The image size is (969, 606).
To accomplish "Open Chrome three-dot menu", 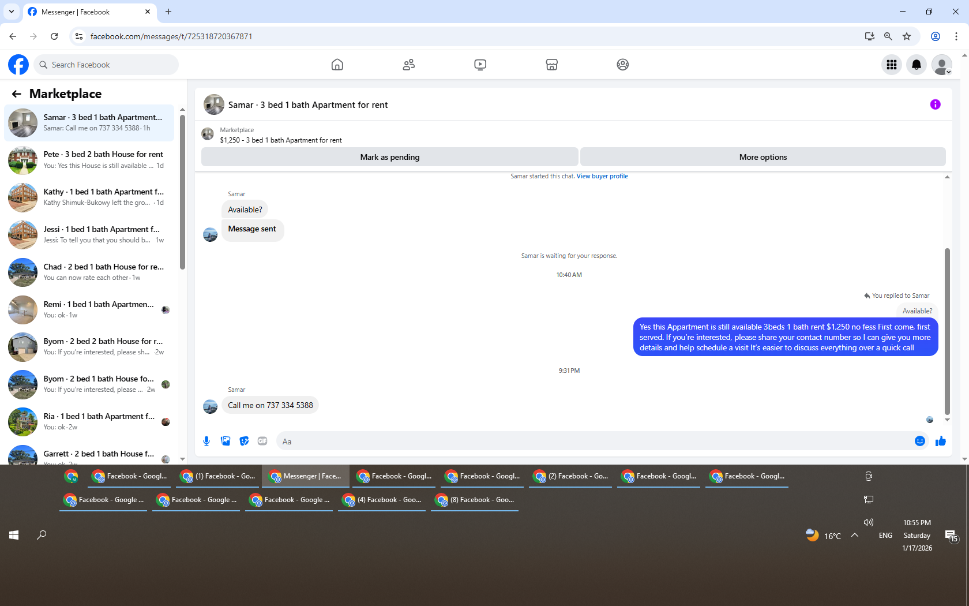I will [x=956, y=36].
